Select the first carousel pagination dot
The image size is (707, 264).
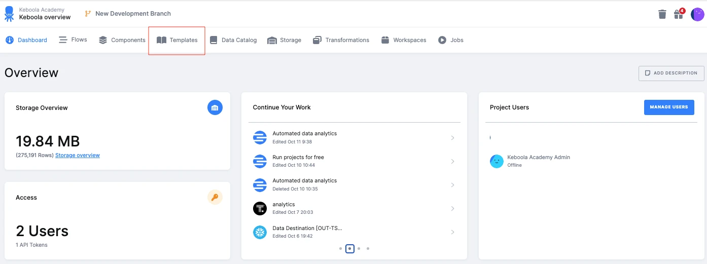(340, 248)
